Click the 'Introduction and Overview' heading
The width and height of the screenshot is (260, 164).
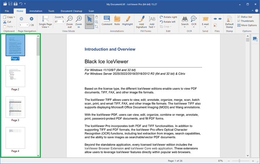(x=110, y=49)
